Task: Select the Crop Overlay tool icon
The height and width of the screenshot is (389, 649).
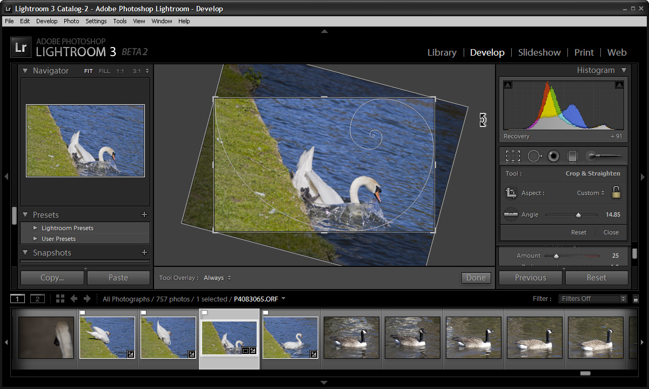Action: 513,156
